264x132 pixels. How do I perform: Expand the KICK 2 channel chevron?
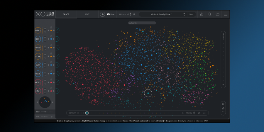[57, 82]
